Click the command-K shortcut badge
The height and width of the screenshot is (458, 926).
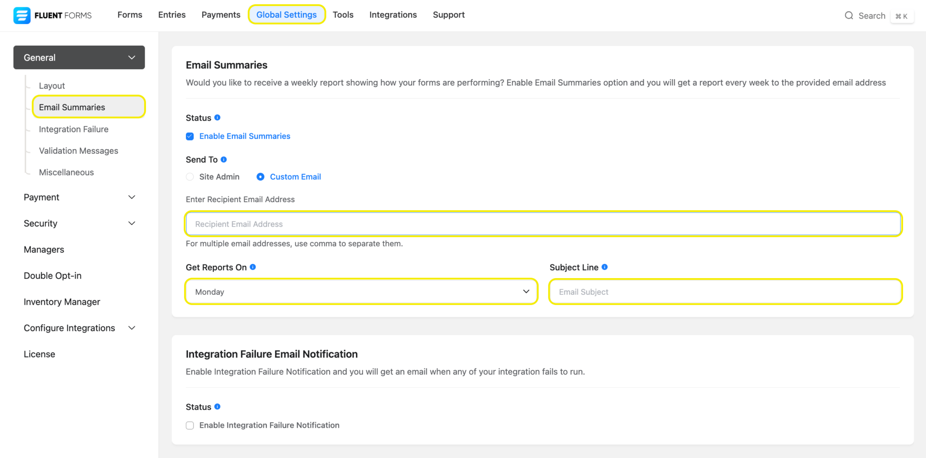[x=902, y=15]
